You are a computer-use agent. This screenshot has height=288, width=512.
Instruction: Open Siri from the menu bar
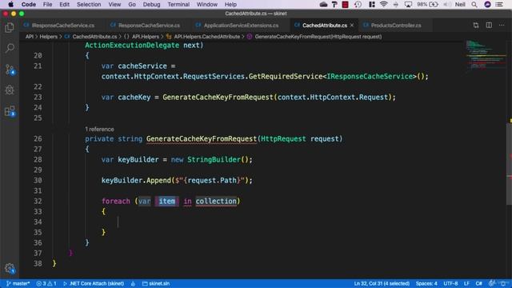[x=487, y=4]
